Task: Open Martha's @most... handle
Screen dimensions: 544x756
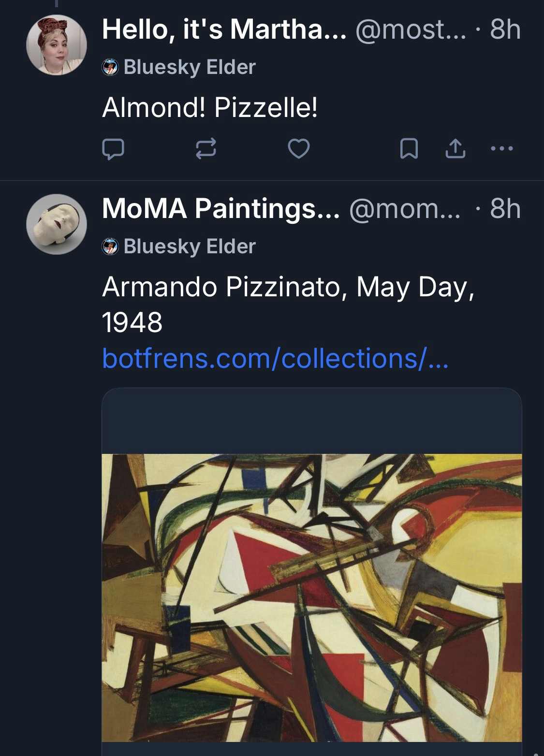Action: click(411, 30)
